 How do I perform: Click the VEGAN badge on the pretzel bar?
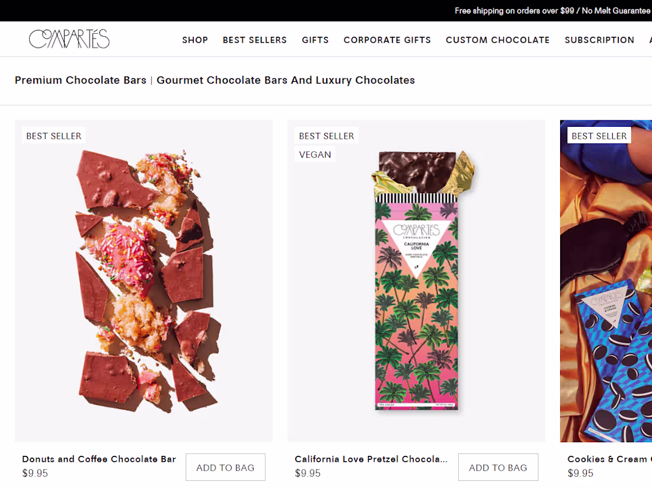pos(315,154)
